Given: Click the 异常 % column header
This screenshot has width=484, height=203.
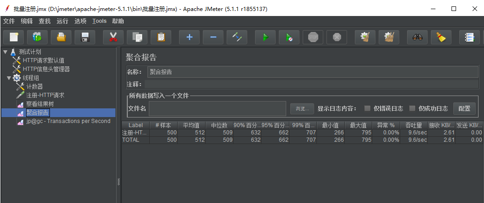Looking at the screenshot, I should pyautogui.click(x=386, y=125).
